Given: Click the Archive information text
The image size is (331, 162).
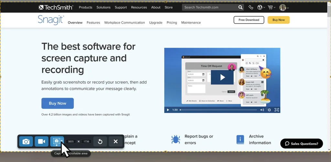Looking at the screenshot, I should (260, 139).
